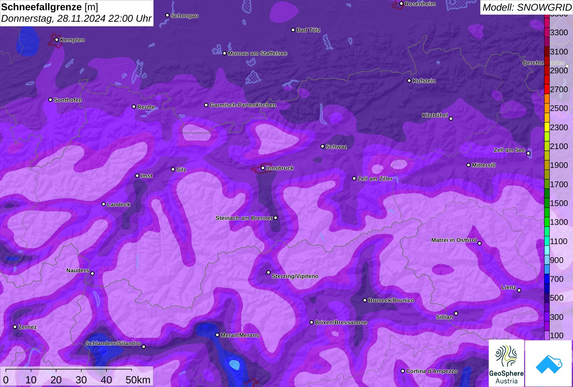The width and height of the screenshot is (573, 387).
Task: Click the Mittersill marker dot
Action: [469, 165]
